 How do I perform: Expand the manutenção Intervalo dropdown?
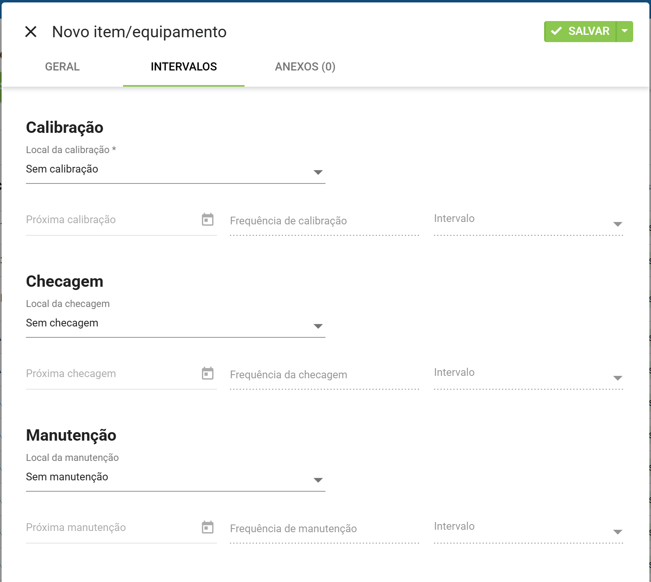528,529
